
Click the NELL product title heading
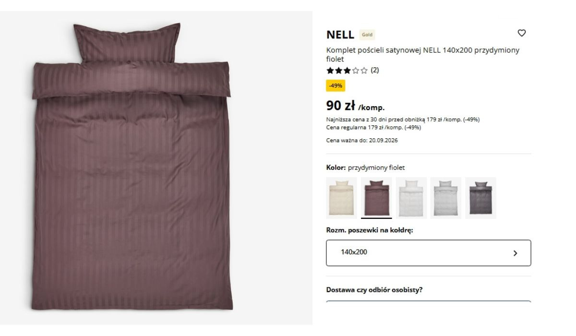click(340, 35)
